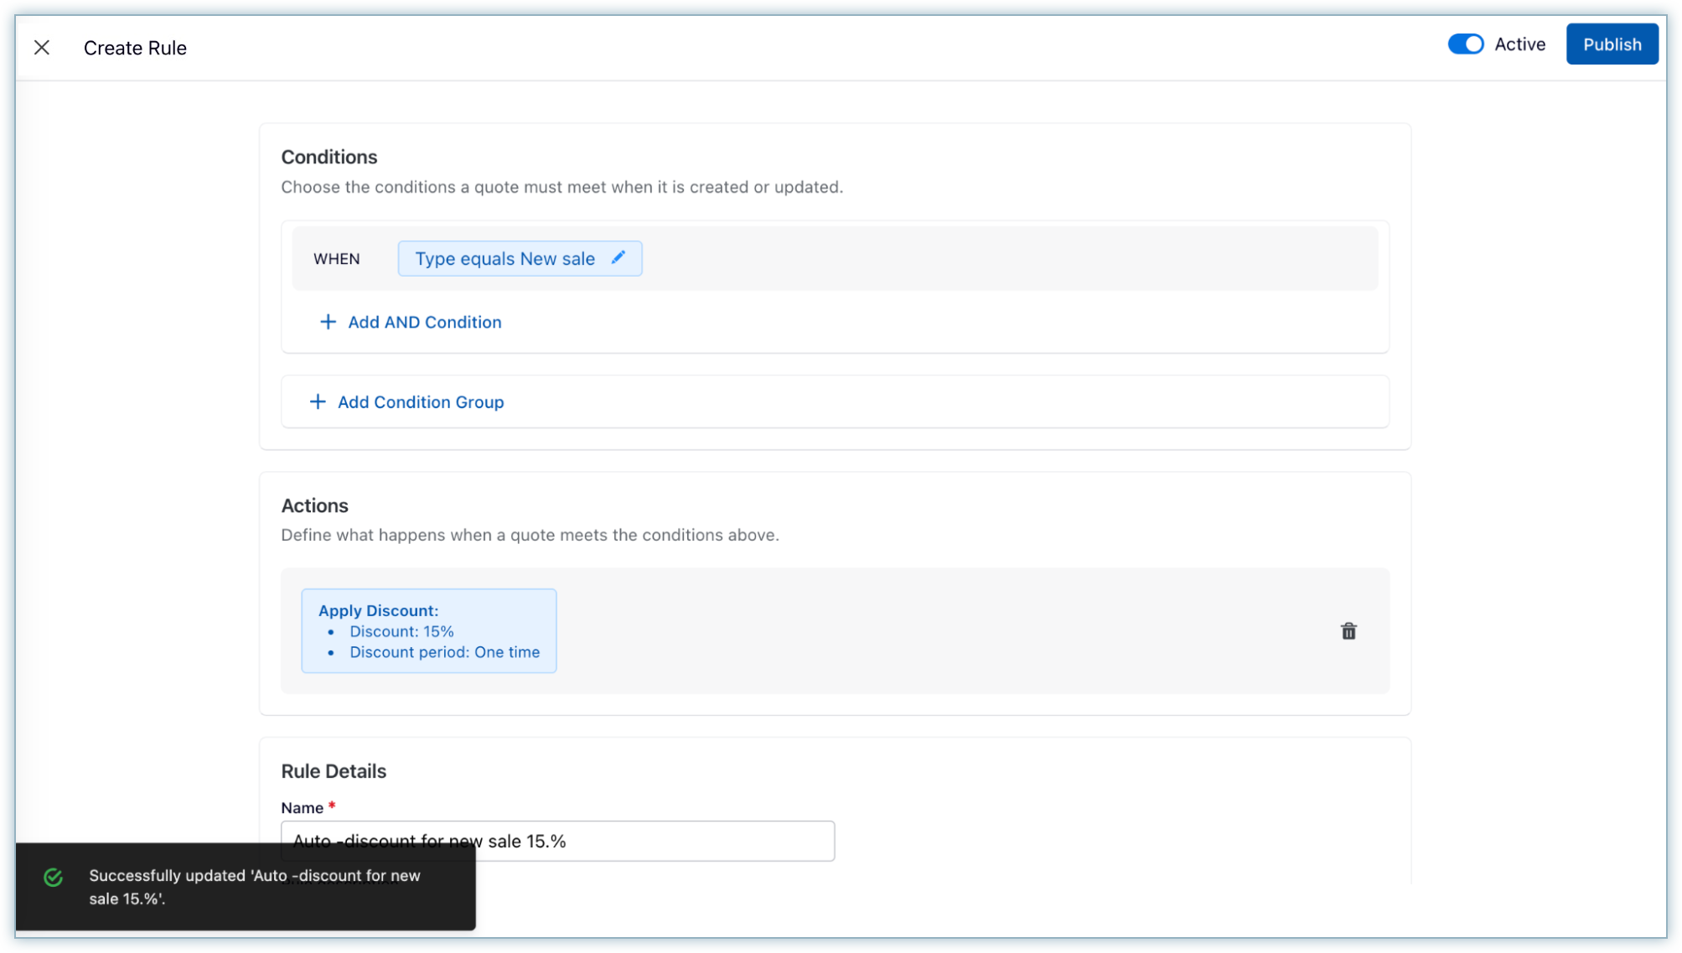Click the green success checkmark icon in the toast
The width and height of the screenshot is (1682, 953).
point(54,878)
